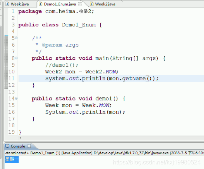204x169 pixels.
Task: Click Week2.MON on line 10
Action: (101, 72)
